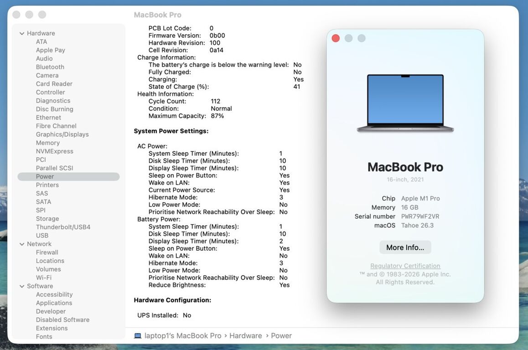Select Graphics/Displays in the sidebar
Viewport: 528px width, 350px height.
click(x=62, y=134)
